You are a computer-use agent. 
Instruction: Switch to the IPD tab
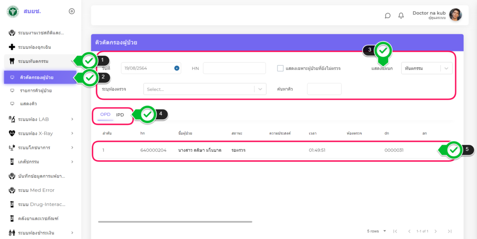click(120, 115)
